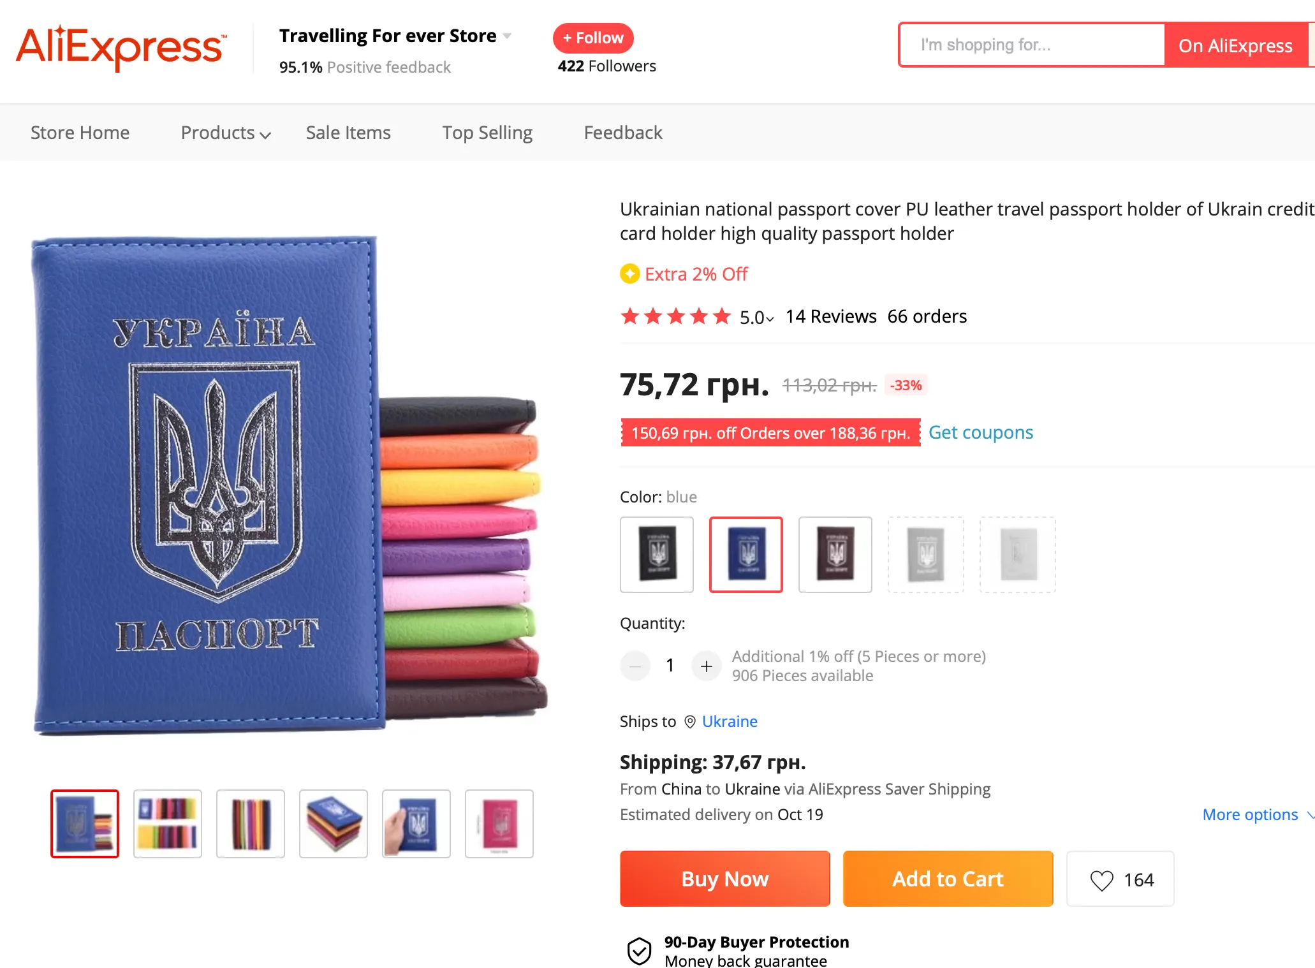Image resolution: width=1315 pixels, height=968 pixels.
Task: Click the Buyer Protection shield icon
Action: [639, 951]
